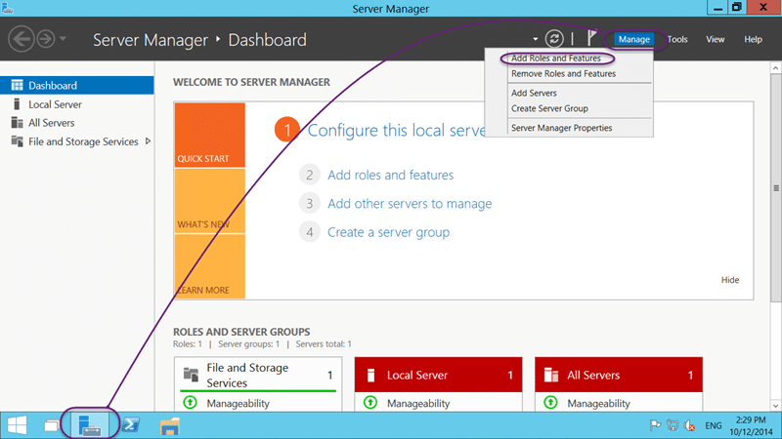Click Local Server tile's manageability status icon
782x439 pixels.
(370, 402)
